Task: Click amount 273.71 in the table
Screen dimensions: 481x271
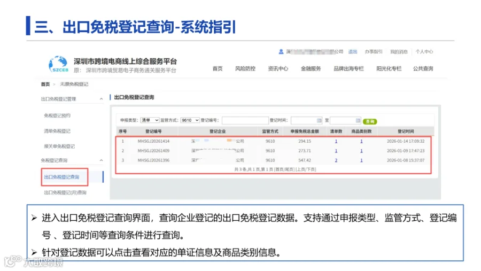Action: [x=305, y=151]
